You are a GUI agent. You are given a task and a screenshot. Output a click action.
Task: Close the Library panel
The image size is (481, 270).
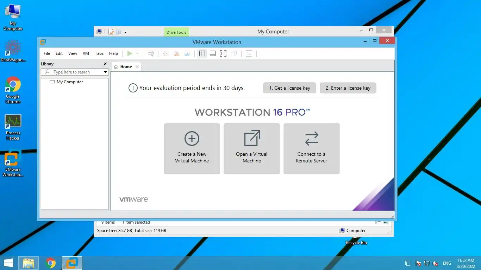coord(105,64)
